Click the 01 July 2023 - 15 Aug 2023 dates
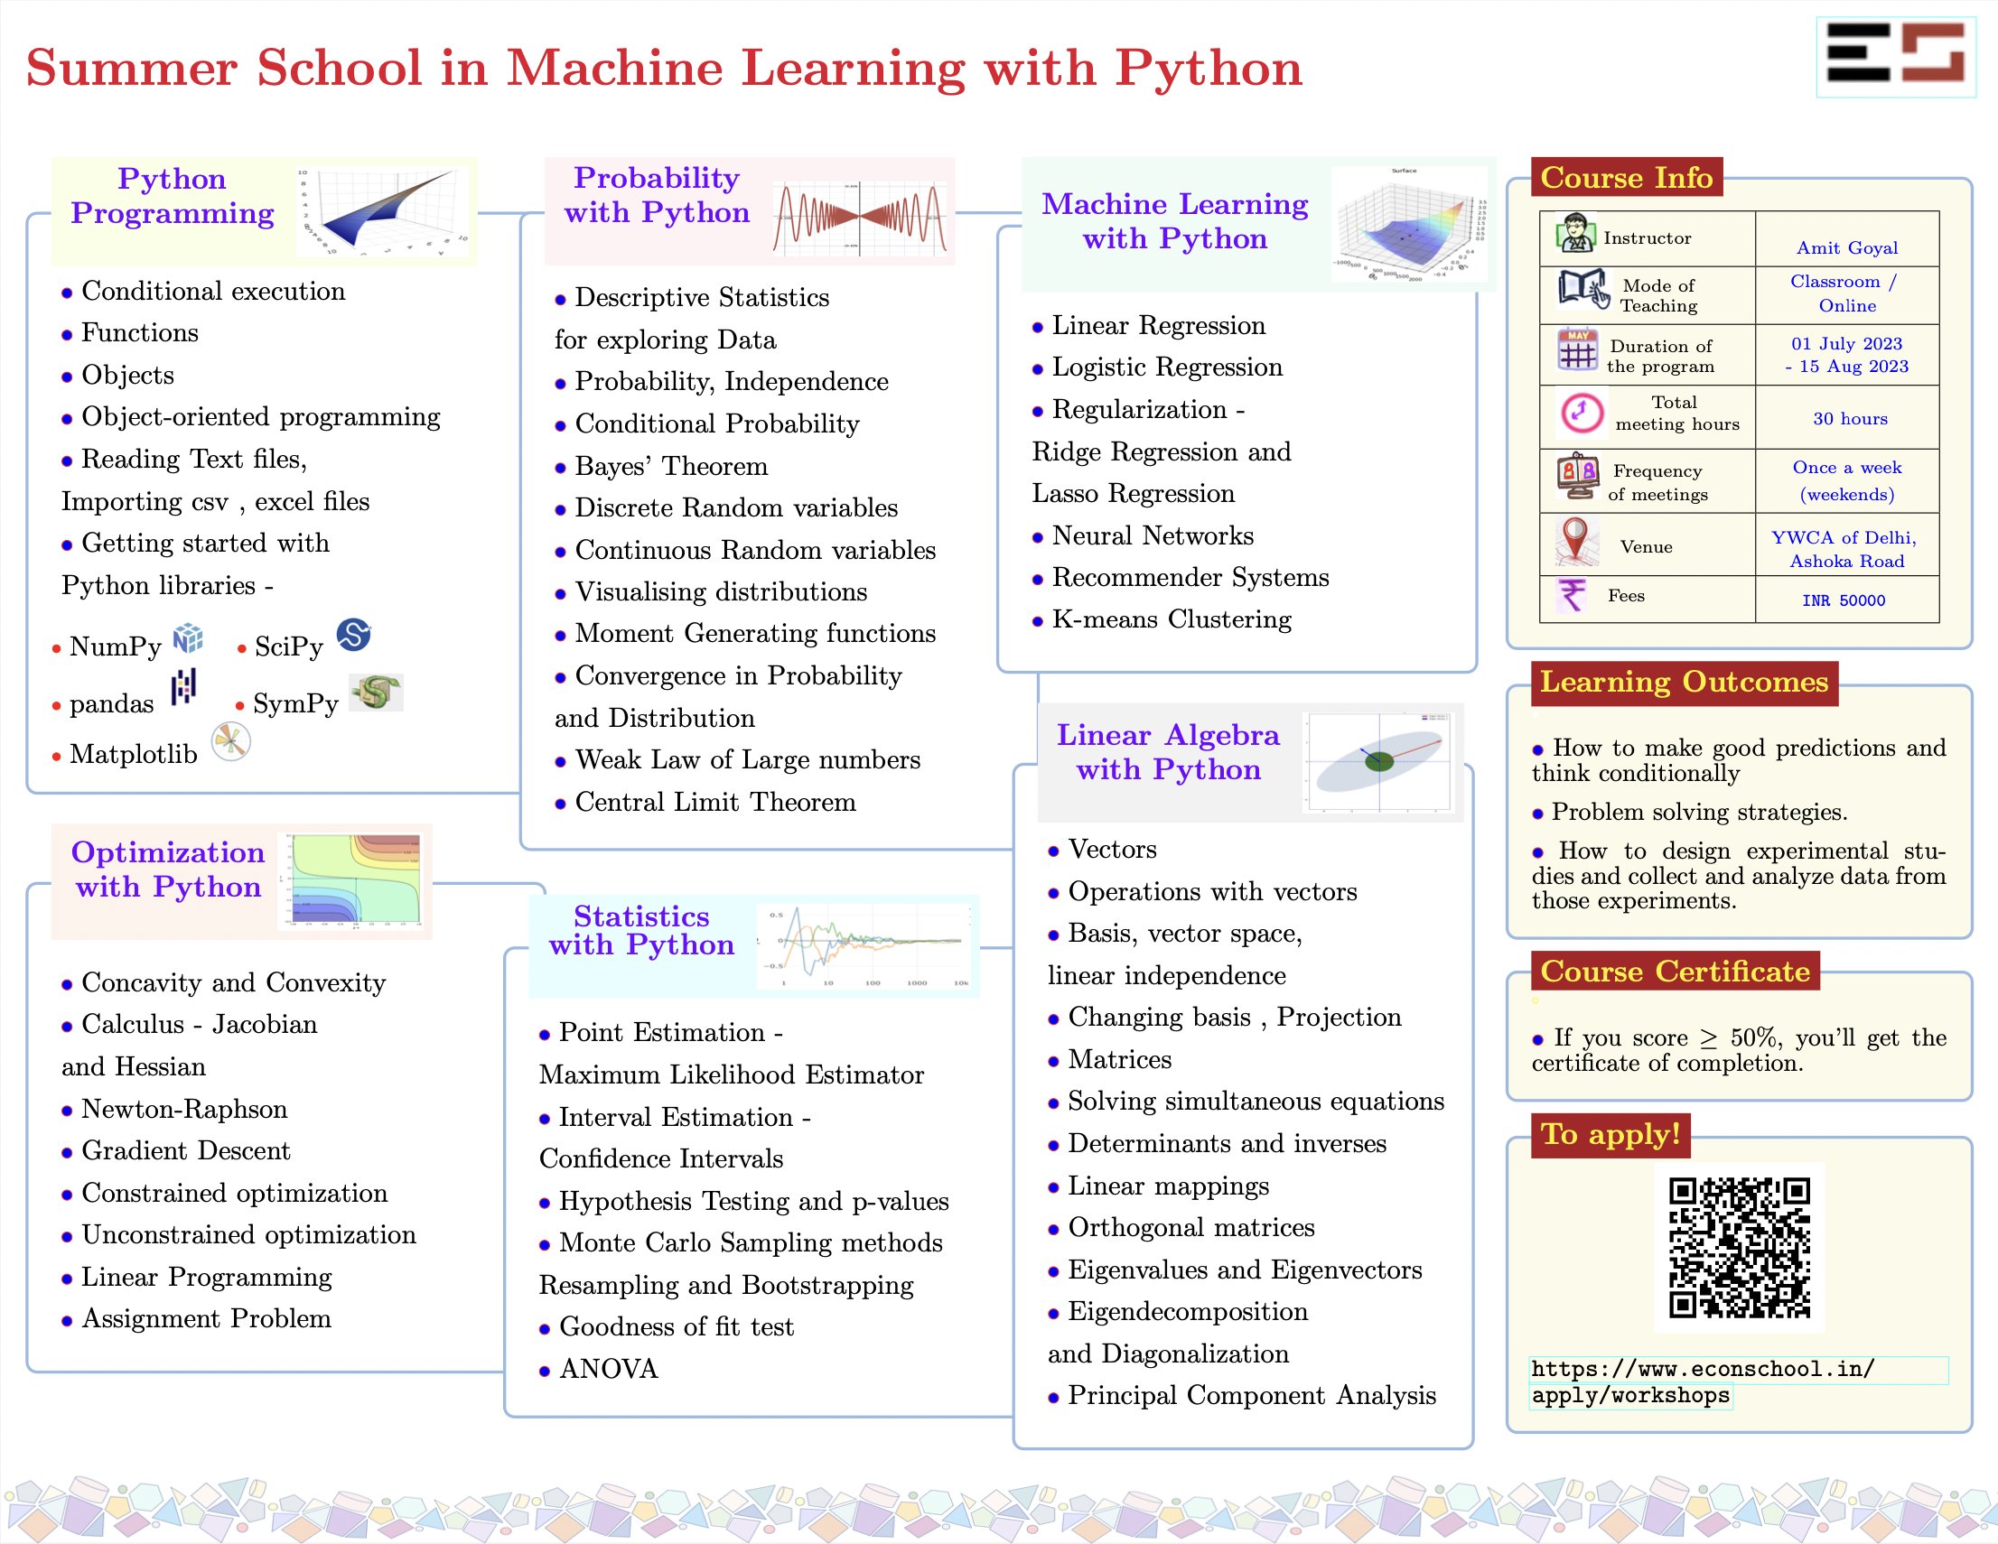Viewport: 1998px width, 1544px height. [1846, 355]
